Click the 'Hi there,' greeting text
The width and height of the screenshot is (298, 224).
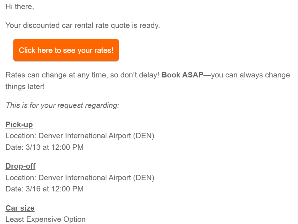tap(20, 7)
